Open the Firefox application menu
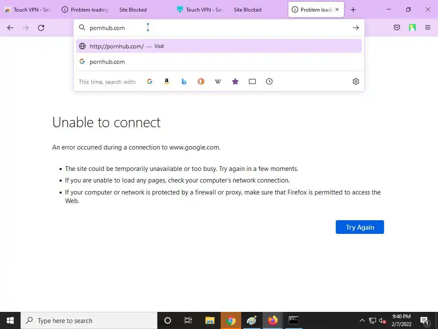438x329 pixels. tap(428, 27)
